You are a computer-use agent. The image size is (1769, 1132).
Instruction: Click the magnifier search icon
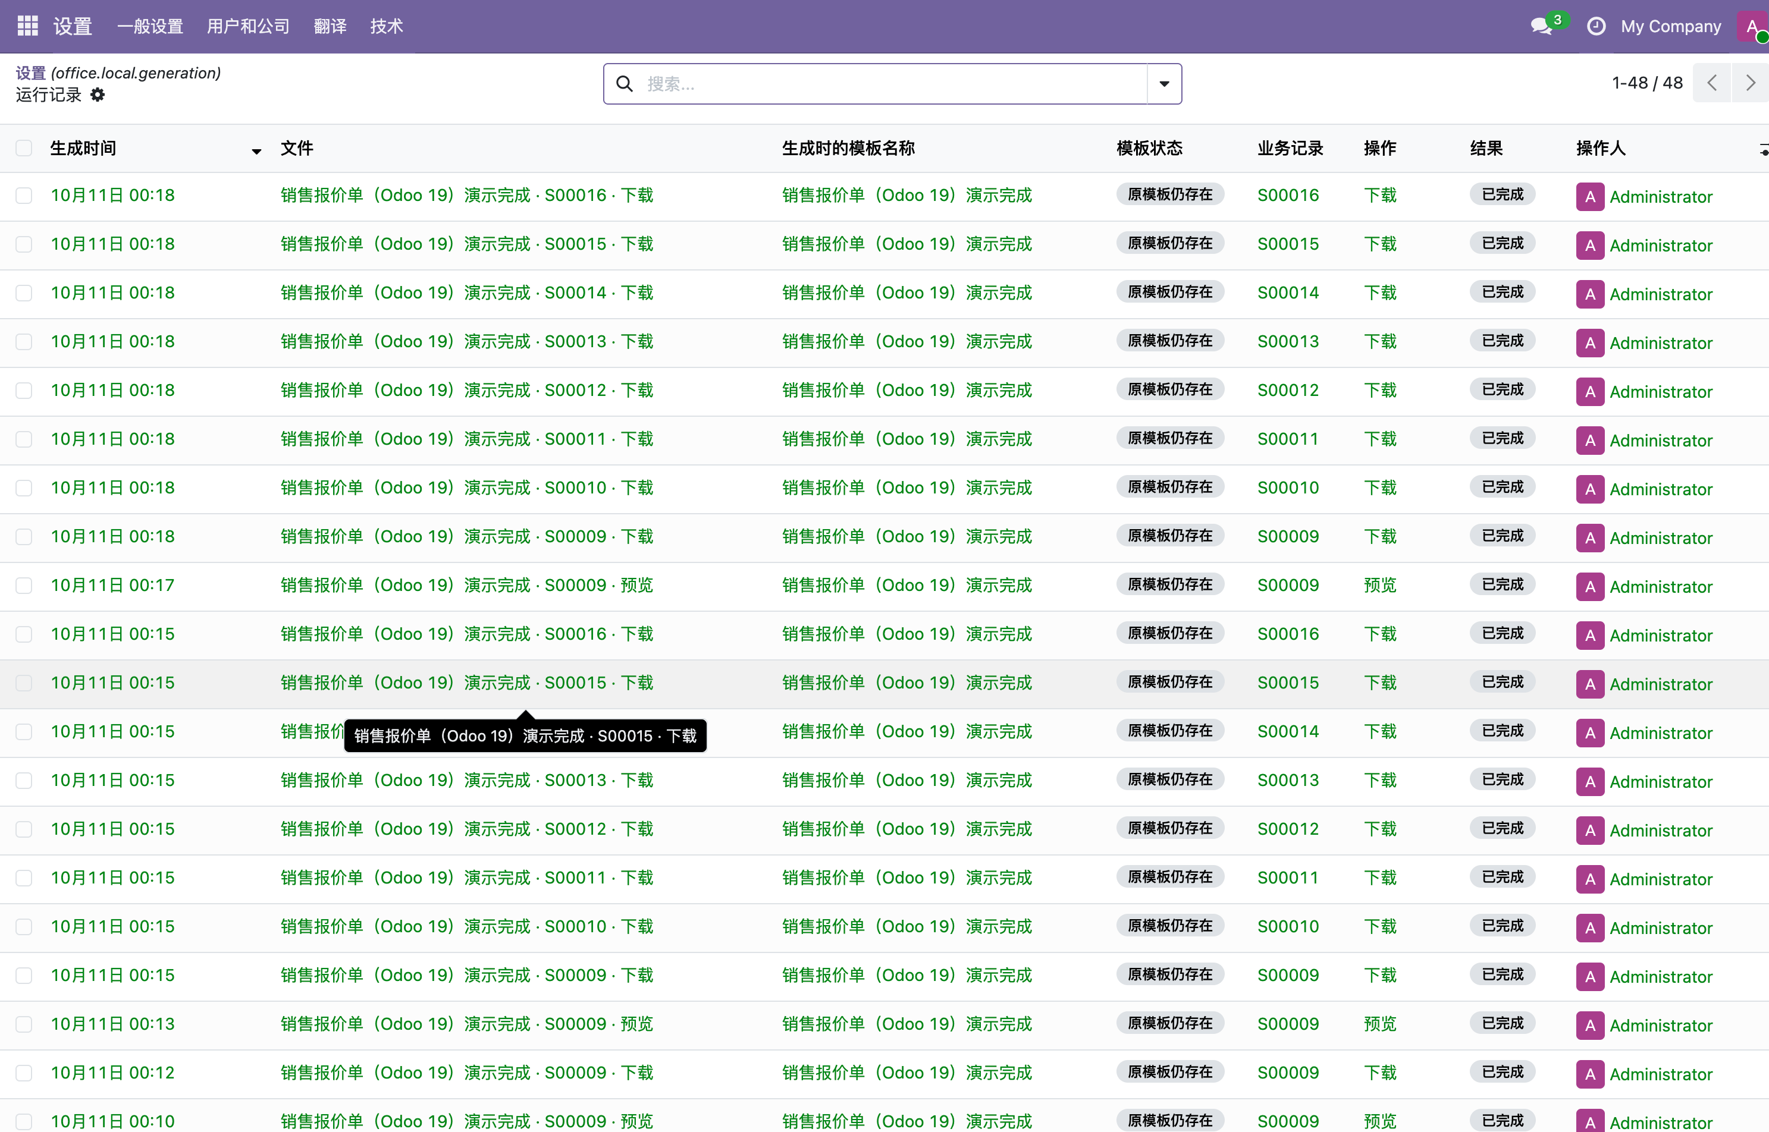[x=624, y=84]
